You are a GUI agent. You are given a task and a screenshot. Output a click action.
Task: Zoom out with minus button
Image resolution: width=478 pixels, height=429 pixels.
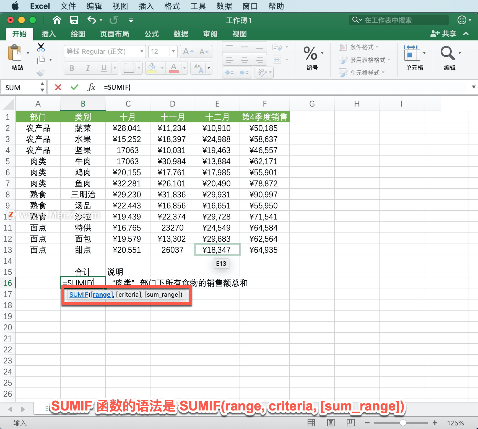(367, 423)
